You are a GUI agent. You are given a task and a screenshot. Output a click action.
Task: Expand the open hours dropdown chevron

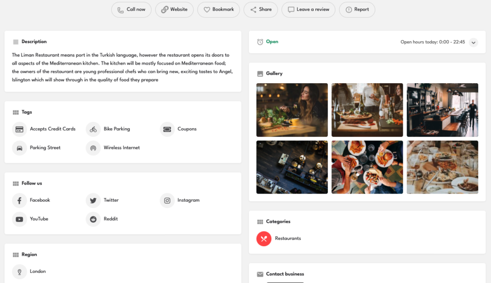point(473,42)
